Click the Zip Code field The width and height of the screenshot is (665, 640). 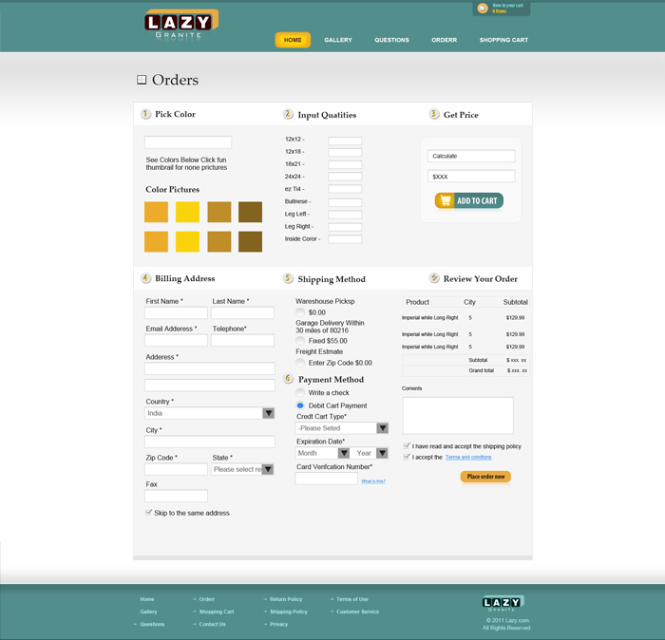point(176,469)
